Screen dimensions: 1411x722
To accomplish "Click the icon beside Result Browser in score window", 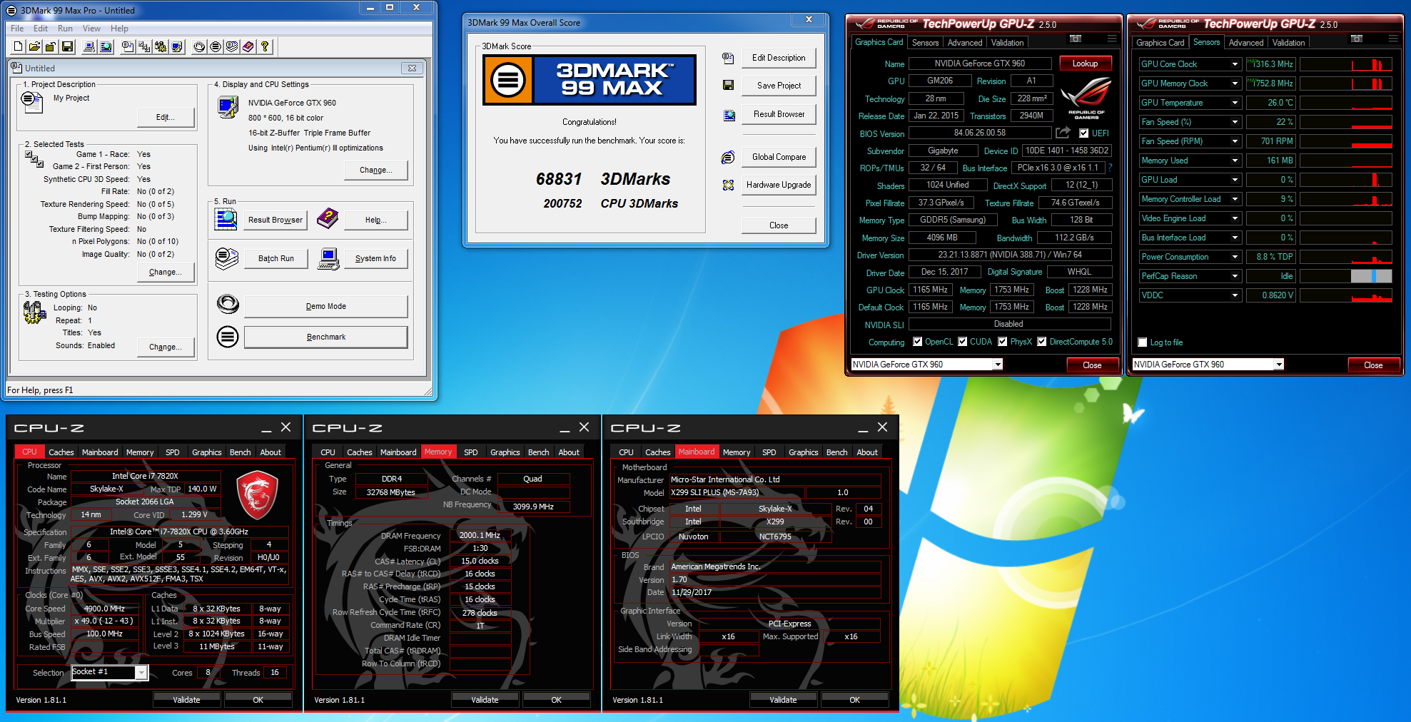I will (729, 115).
